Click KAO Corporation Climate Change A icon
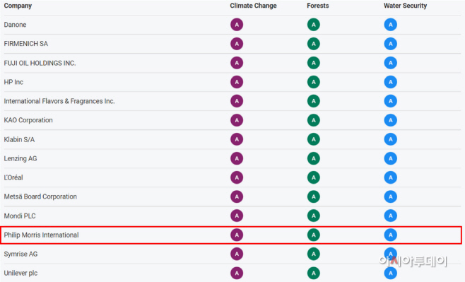This screenshot has height=282, width=465. (237, 120)
